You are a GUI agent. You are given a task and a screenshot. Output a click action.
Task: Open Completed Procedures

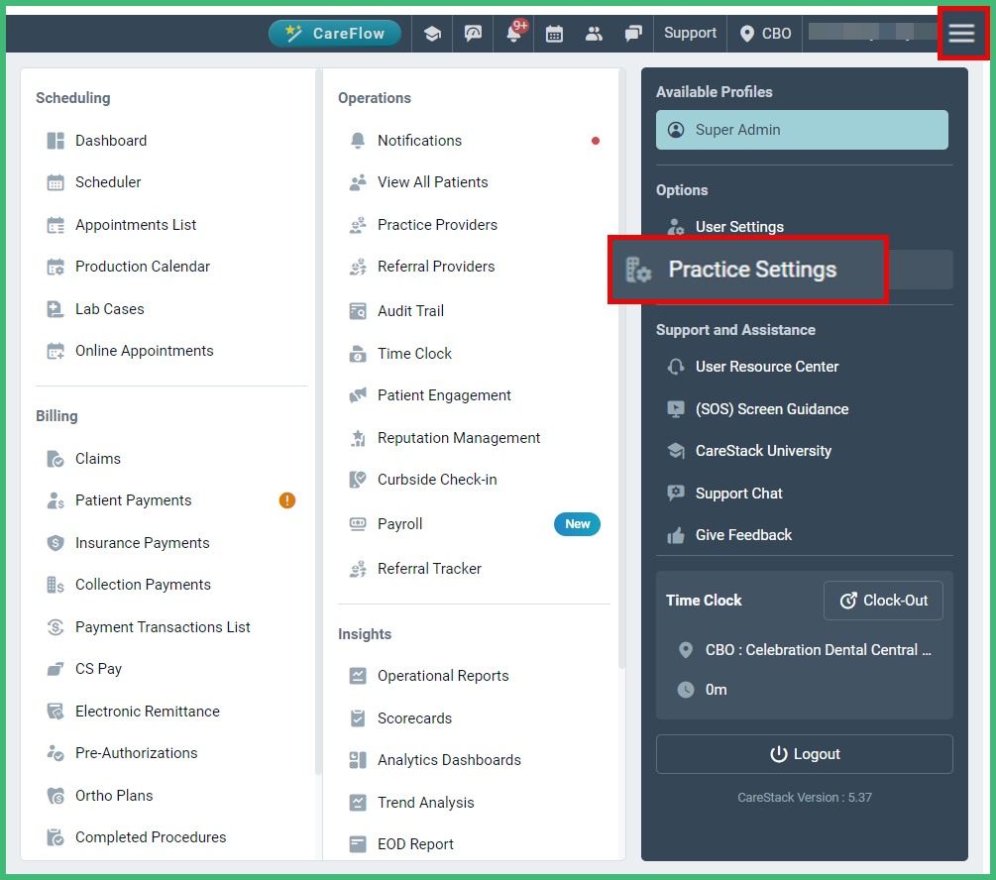[x=151, y=837]
